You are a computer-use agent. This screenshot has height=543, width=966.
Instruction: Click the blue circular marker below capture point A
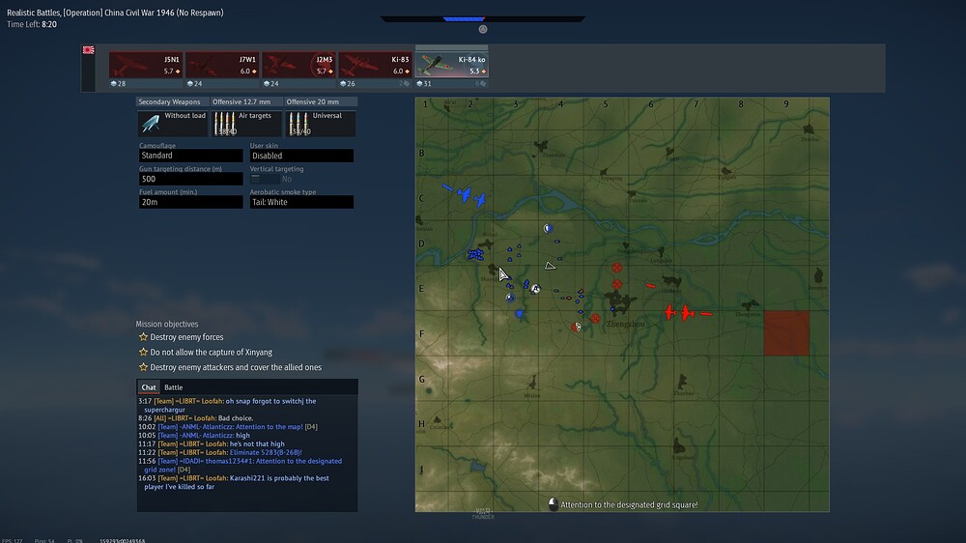pyautogui.click(x=510, y=297)
